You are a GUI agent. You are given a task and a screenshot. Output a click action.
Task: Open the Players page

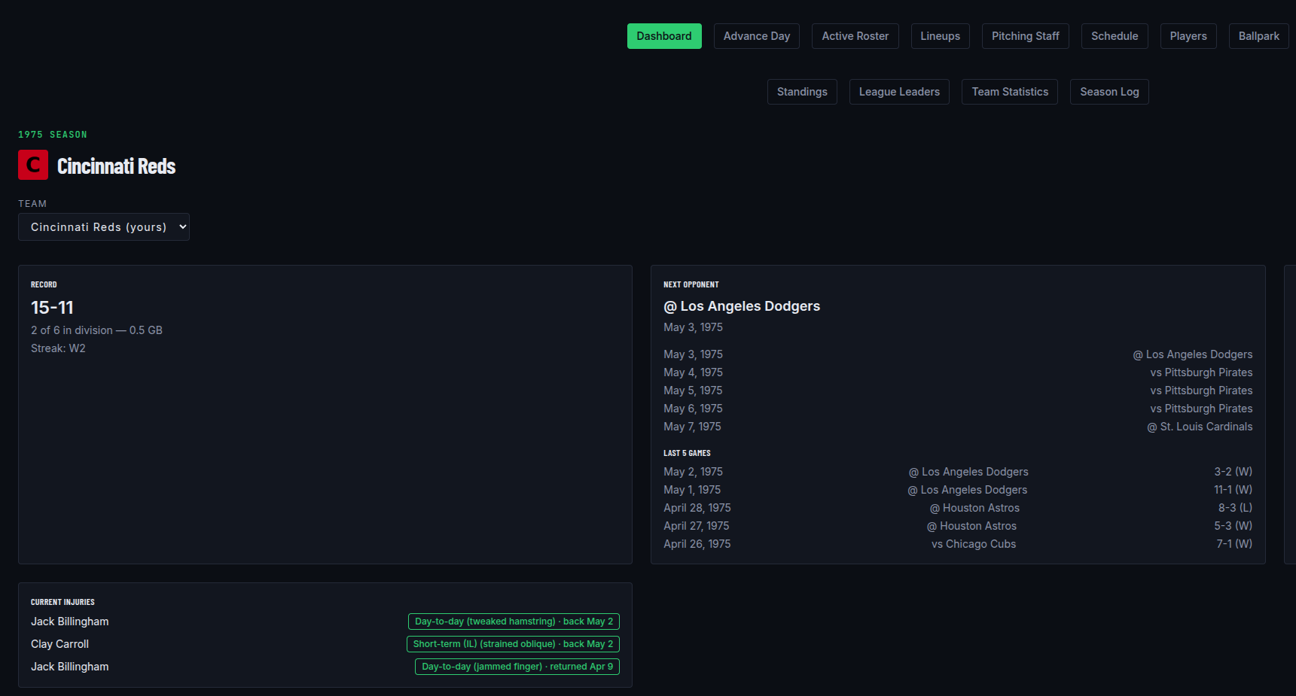pyautogui.click(x=1188, y=36)
